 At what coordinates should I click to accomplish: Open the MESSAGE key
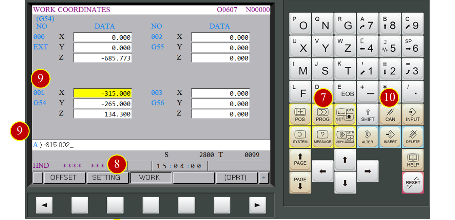323,137
